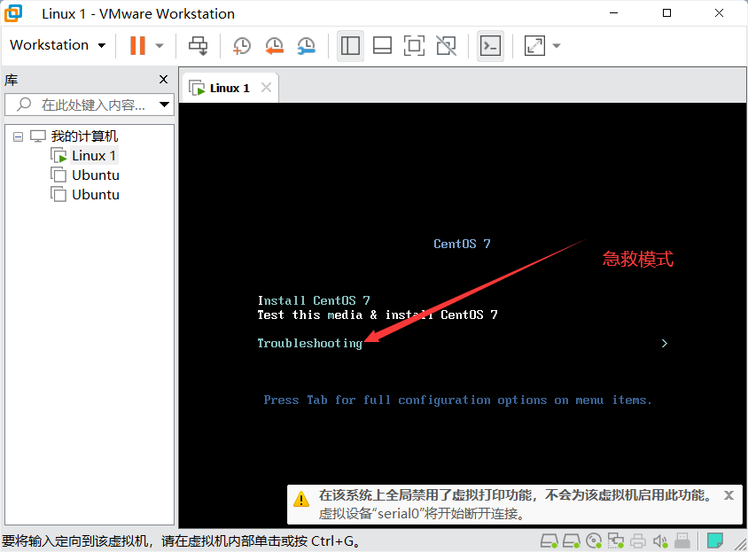Viewport: 748px width, 552px height.
Task: Revert virtual machine to previous snapshot
Action: 274,46
